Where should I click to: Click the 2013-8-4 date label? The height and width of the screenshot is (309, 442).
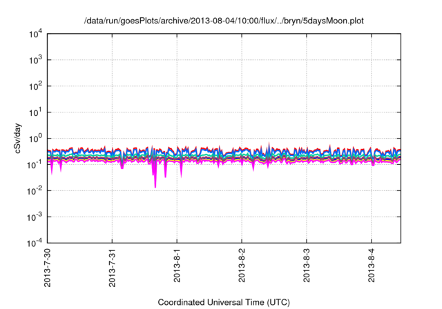click(372, 265)
